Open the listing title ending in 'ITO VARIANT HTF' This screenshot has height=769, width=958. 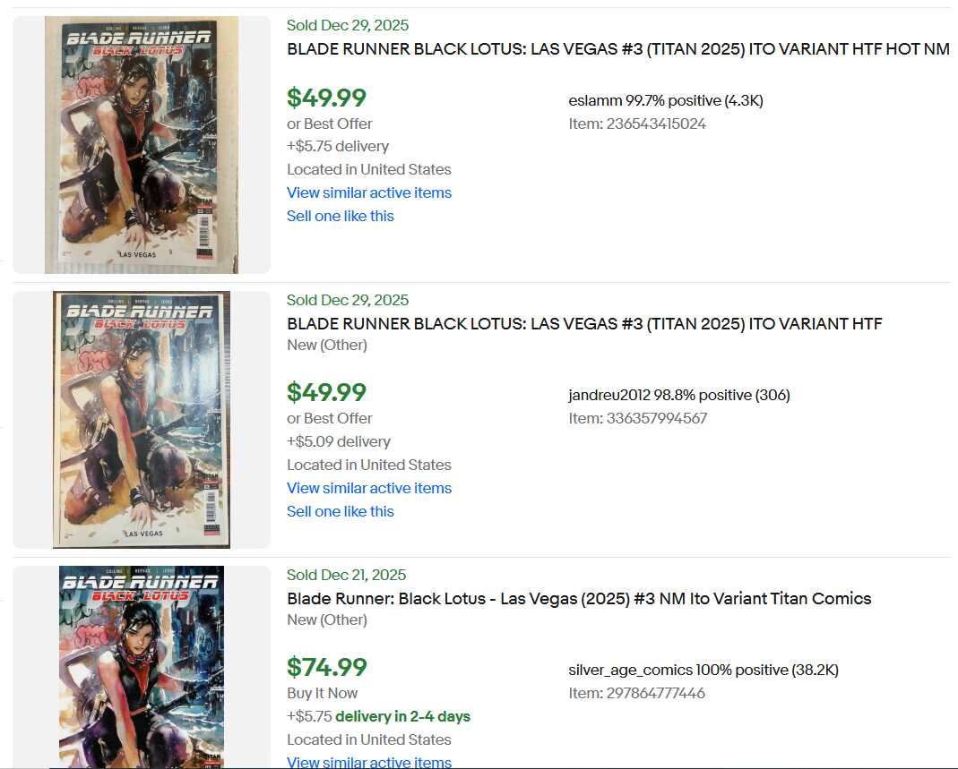click(x=584, y=323)
